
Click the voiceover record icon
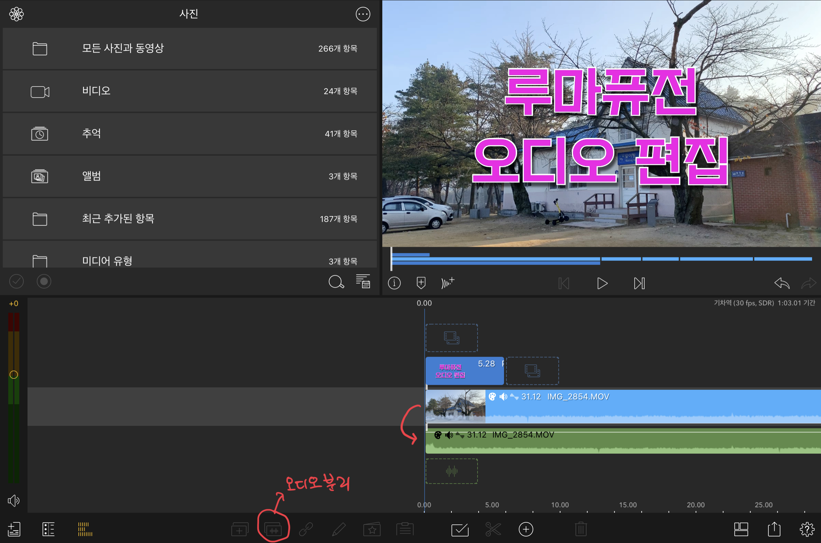(x=447, y=282)
